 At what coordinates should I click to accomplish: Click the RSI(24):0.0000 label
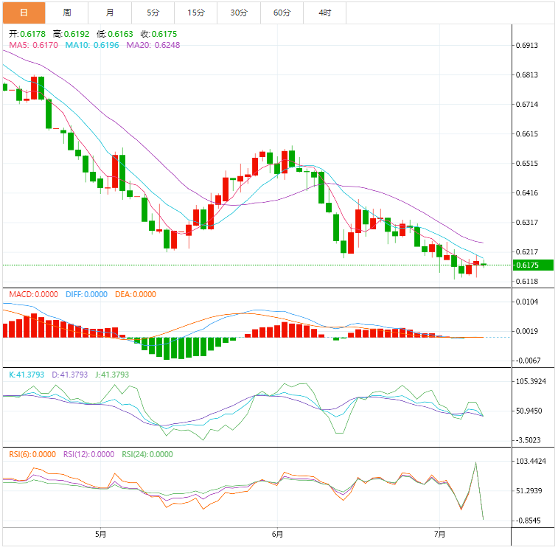click(x=147, y=455)
